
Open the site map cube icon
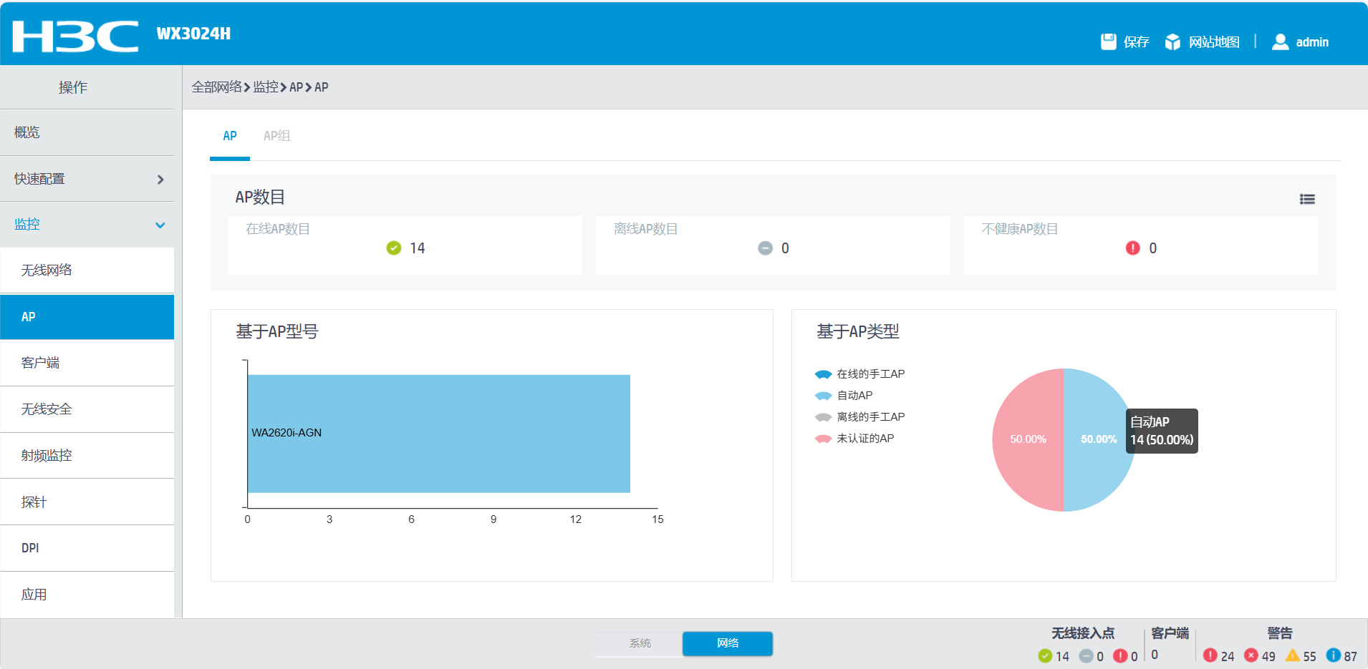click(1172, 41)
